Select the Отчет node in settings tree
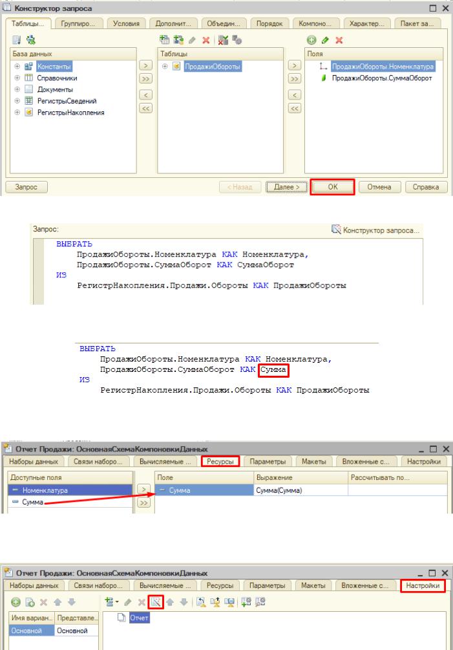 click(139, 618)
